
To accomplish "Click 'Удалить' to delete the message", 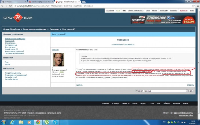I will click(x=79, y=85).
